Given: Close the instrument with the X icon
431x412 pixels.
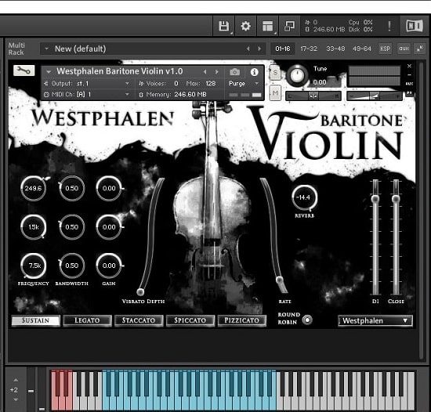Looking at the screenshot, I should [409, 66].
